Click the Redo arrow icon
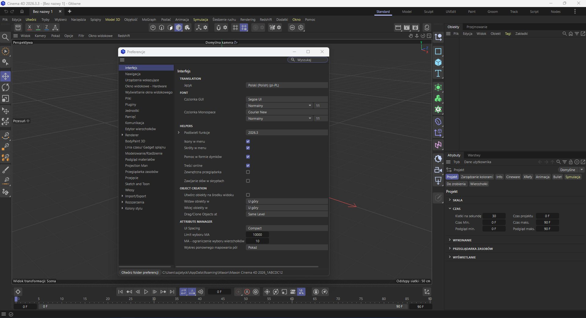This screenshot has width=586, height=318. point(13,11)
